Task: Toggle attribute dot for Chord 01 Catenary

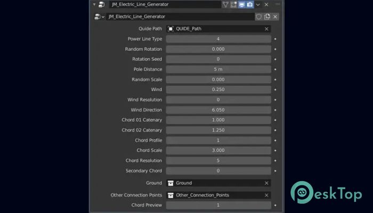Action: pos(275,120)
